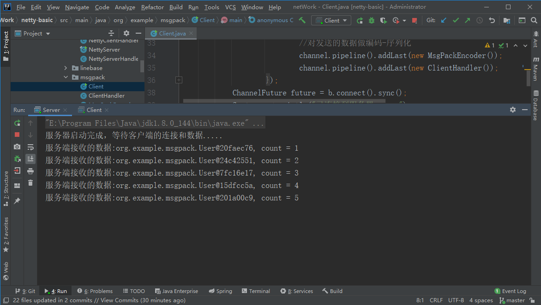Toggle Favorites tool window
The height and width of the screenshot is (305, 541).
click(x=6, y=235)
